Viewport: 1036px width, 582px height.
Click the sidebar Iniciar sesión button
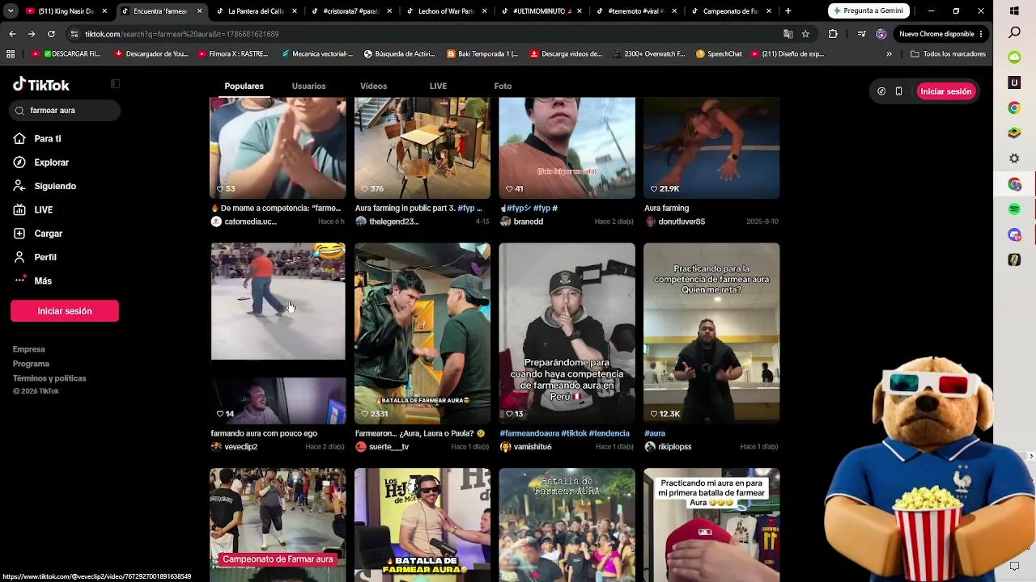[x=65, y=311]
